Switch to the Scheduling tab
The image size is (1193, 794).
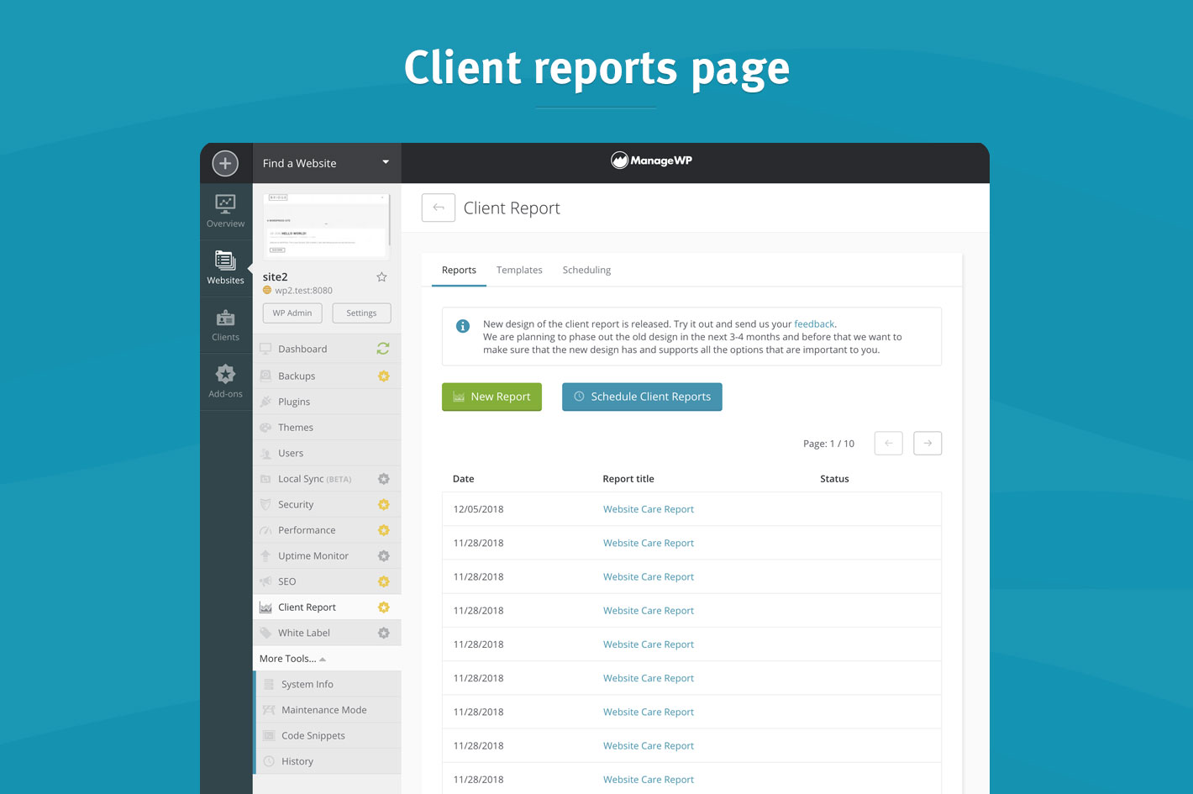(586, 270)
